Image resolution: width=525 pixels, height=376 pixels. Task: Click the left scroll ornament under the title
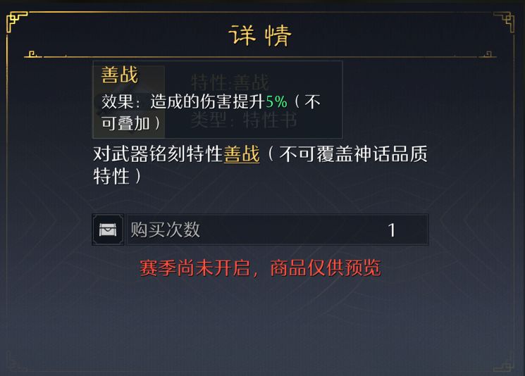pyautogui.click(x=33, y=54)
